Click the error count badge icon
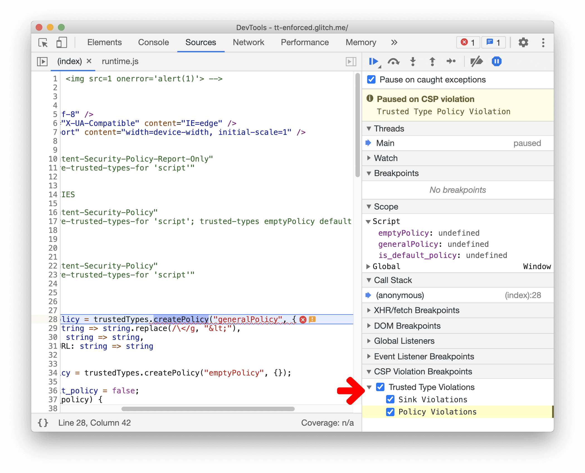 click(x=465, y=43)
